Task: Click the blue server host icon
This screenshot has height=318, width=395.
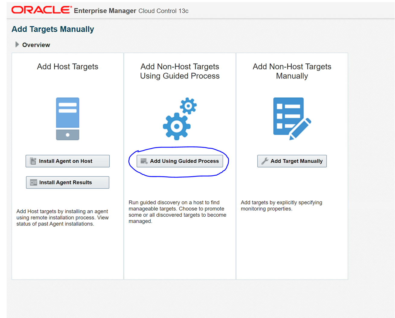Action: [x=68, y=119]
